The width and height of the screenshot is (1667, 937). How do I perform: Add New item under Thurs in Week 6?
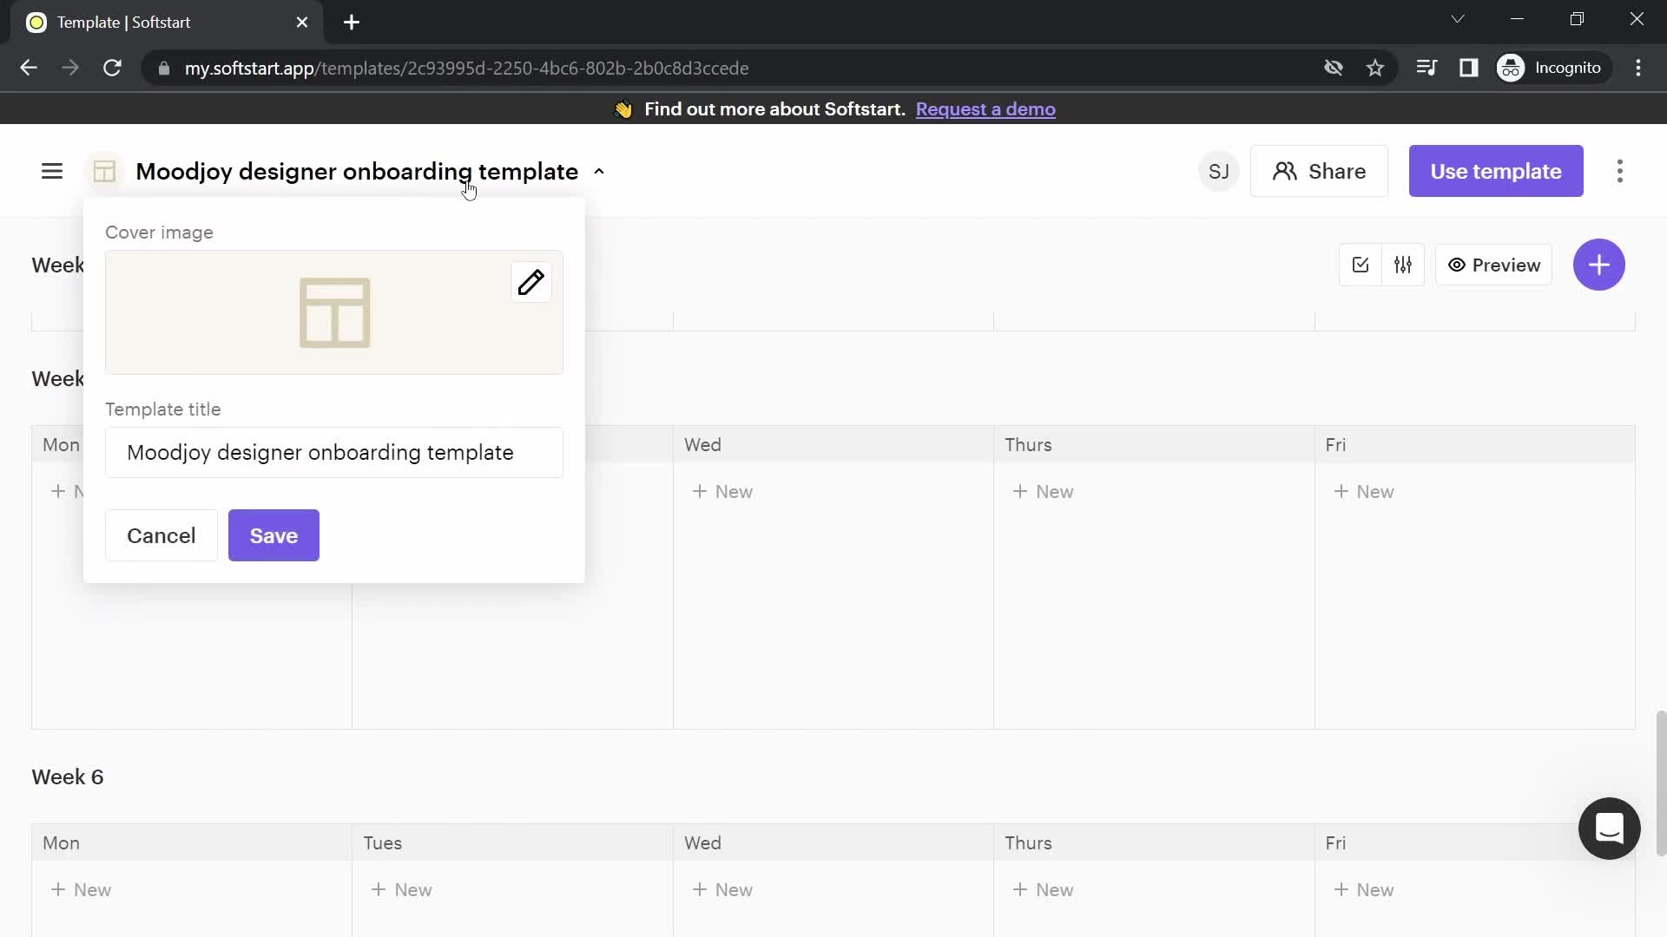click(x=1043, y=890)
